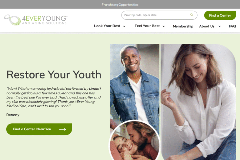
Task: Click the circular couple kissing photo
Action: (135, 140)
